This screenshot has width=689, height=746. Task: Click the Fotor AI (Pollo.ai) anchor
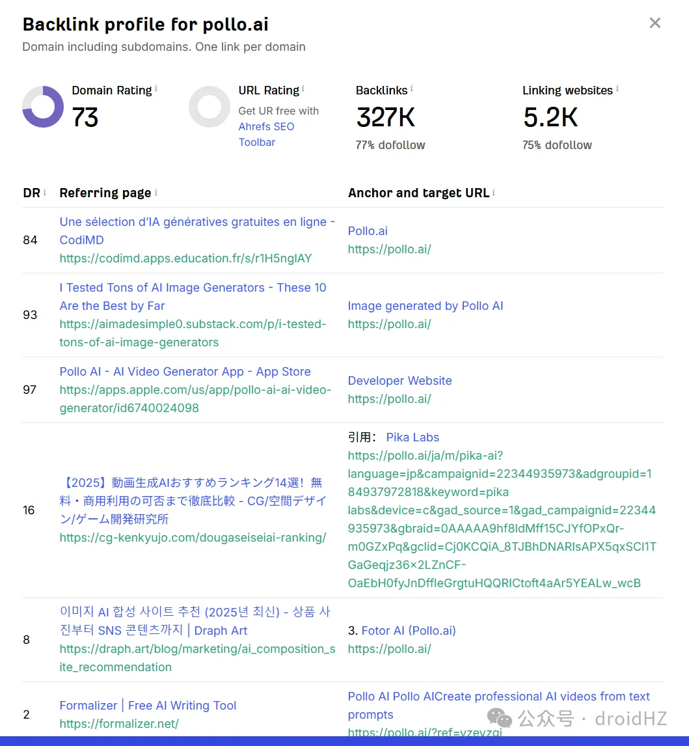[x=409, y=631]
